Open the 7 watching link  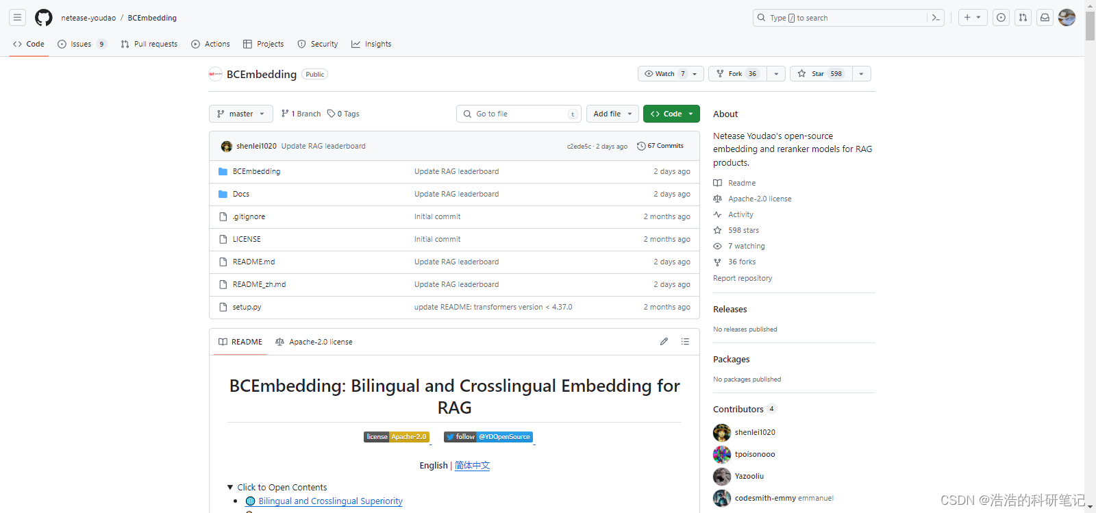[747, 246]
